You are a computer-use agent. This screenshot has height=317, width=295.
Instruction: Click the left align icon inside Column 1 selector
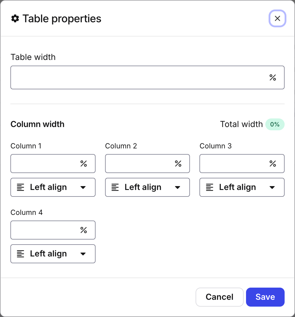21,187
